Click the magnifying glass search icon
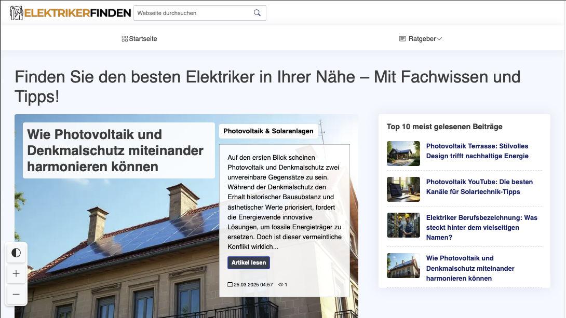This screenshot has width=566, height=318. pos(257,12)
